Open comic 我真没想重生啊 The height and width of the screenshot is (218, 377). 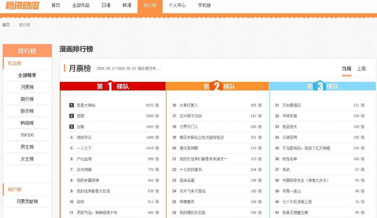(295, 212)
